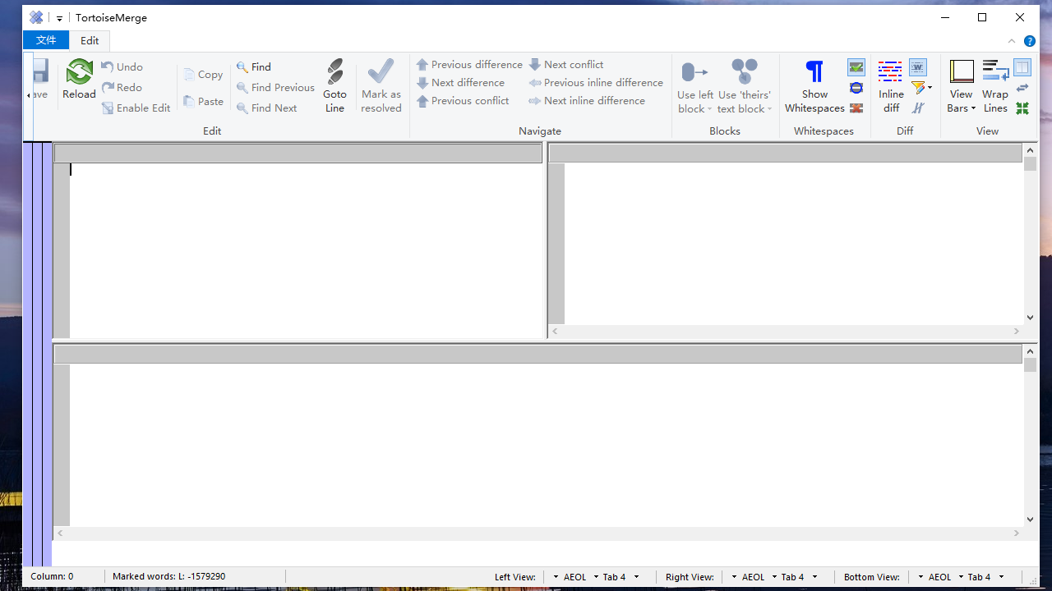Select the Edit ribbon tab
The height and width of the screenshot is (591, 1052).
[x=90, y=40]
